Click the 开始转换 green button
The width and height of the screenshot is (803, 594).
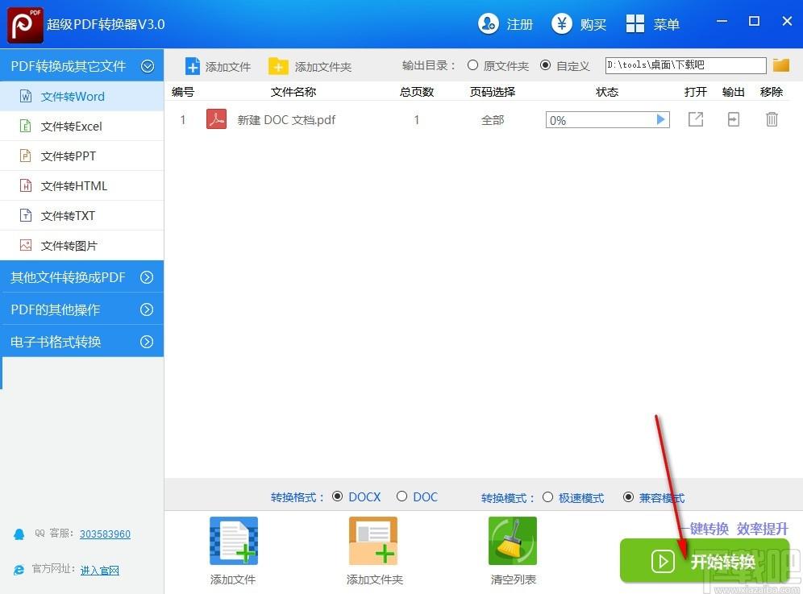(x=705, y=561)
